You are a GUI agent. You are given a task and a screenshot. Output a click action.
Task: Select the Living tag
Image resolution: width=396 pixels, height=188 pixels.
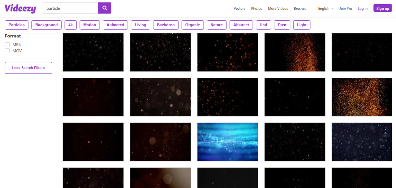tap(140, 25)
